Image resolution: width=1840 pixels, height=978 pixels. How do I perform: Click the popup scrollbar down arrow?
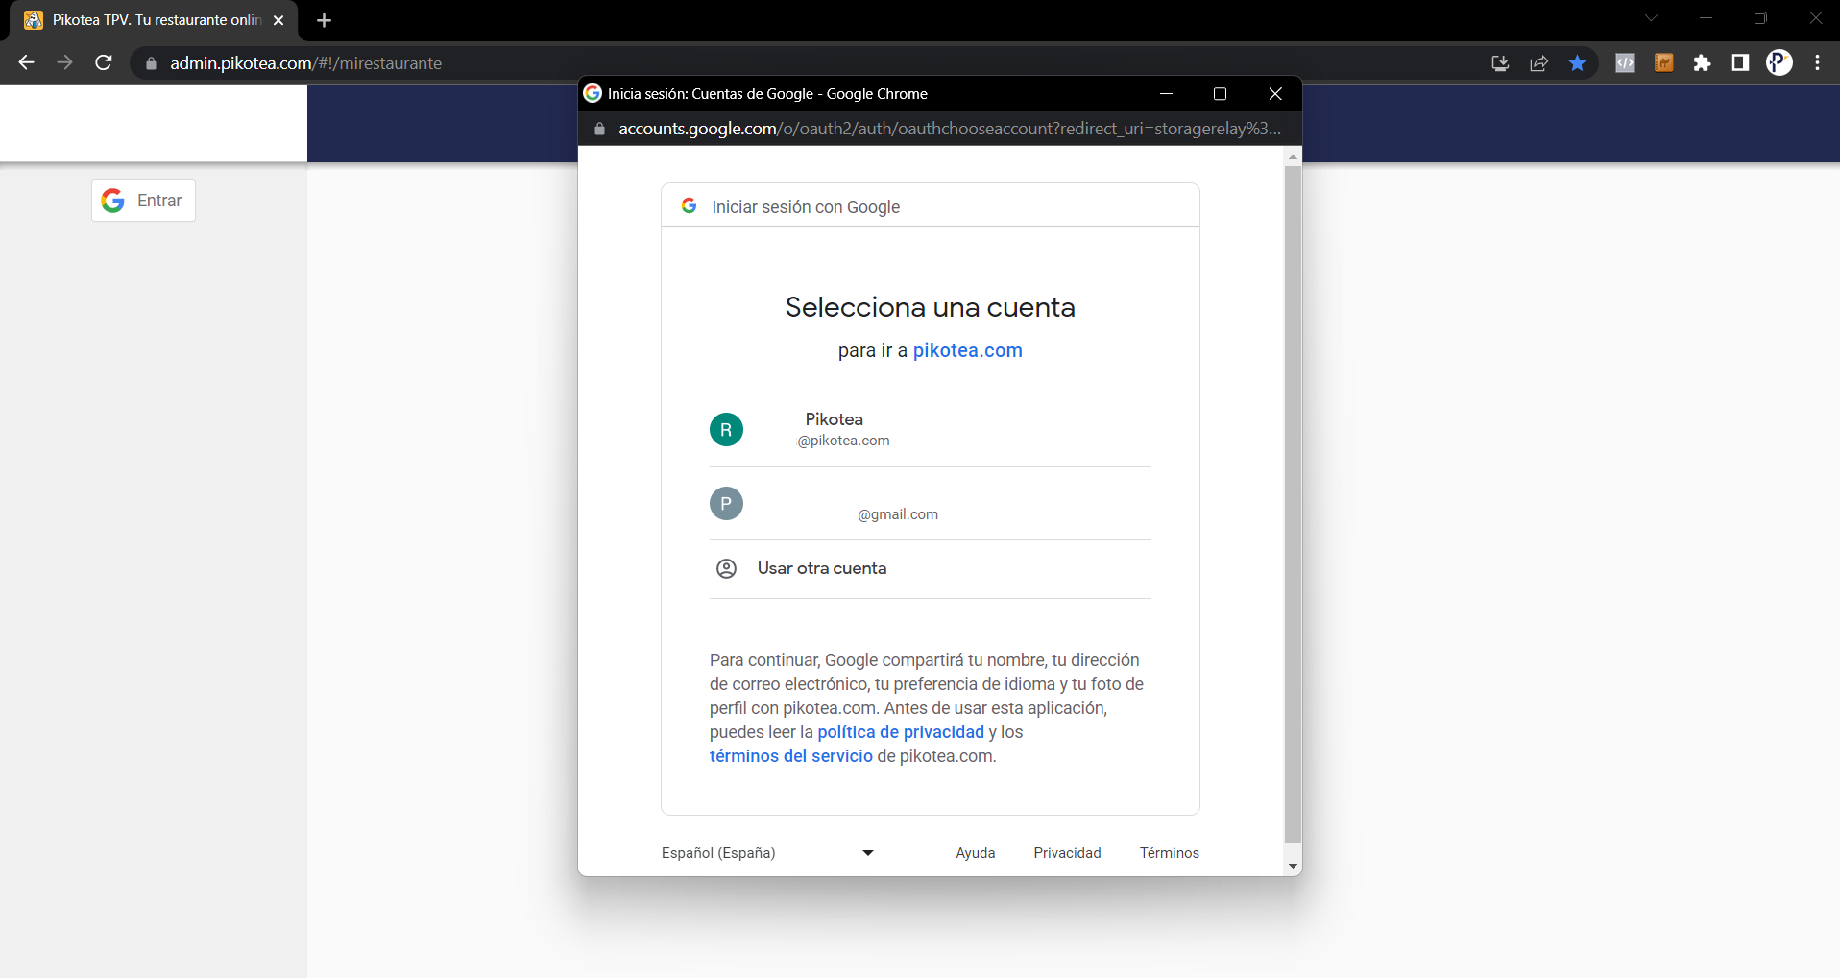[x=1293, y=866]
